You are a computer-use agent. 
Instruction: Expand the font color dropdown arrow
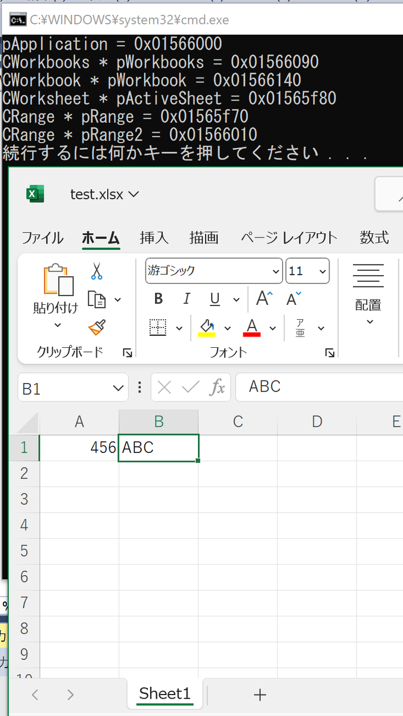point(272,328)
